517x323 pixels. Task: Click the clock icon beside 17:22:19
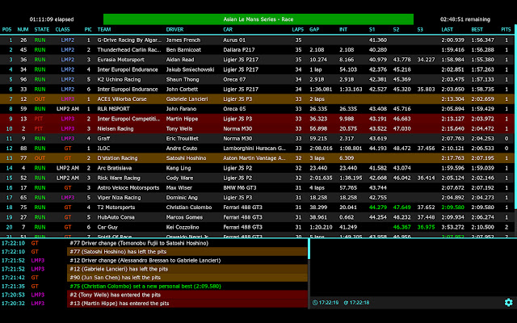315,303
